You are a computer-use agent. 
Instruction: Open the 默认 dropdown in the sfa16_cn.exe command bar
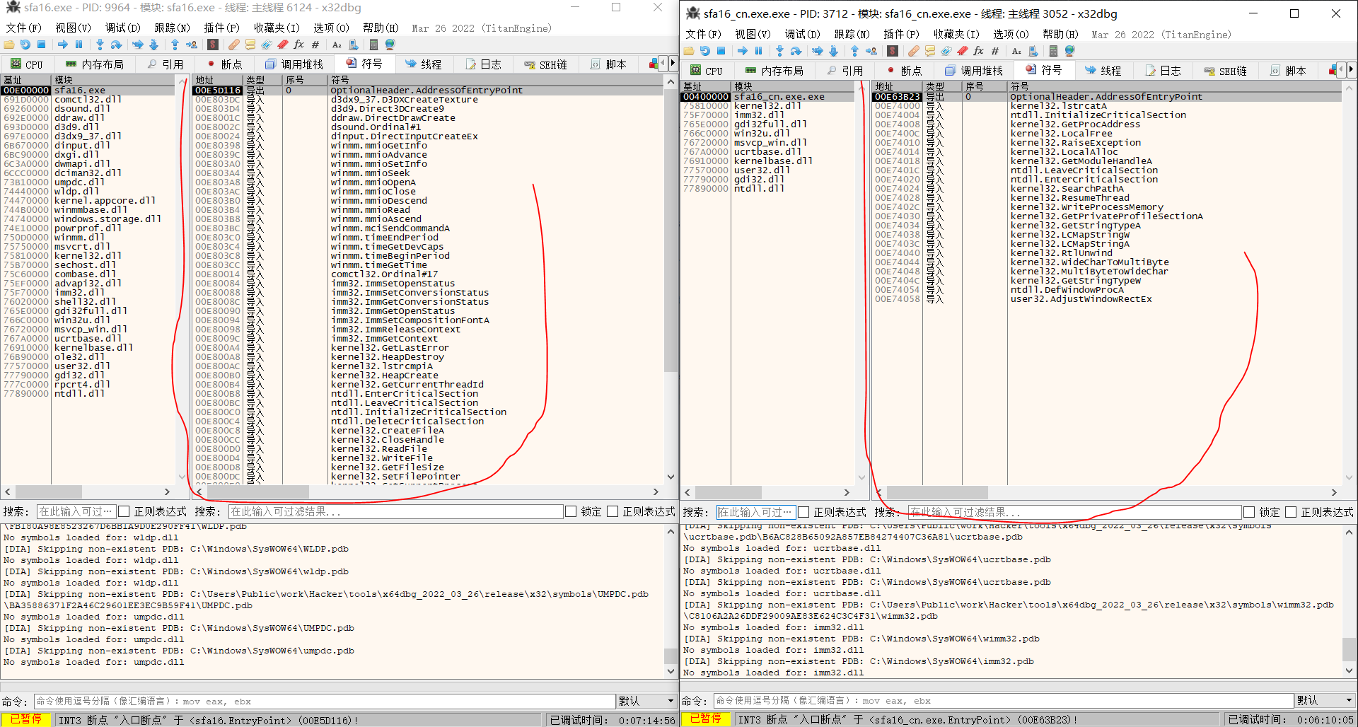coord(1324,700)
